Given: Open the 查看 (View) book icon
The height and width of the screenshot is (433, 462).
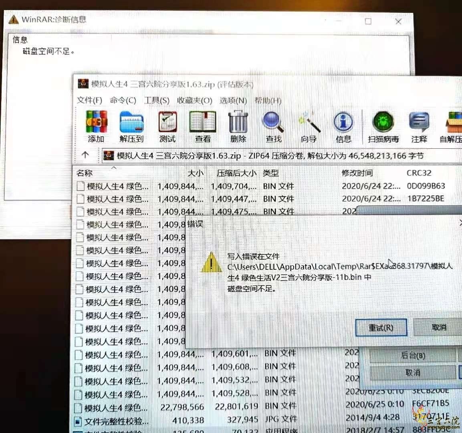Looking at the screenshot, I should pos(203,122).
